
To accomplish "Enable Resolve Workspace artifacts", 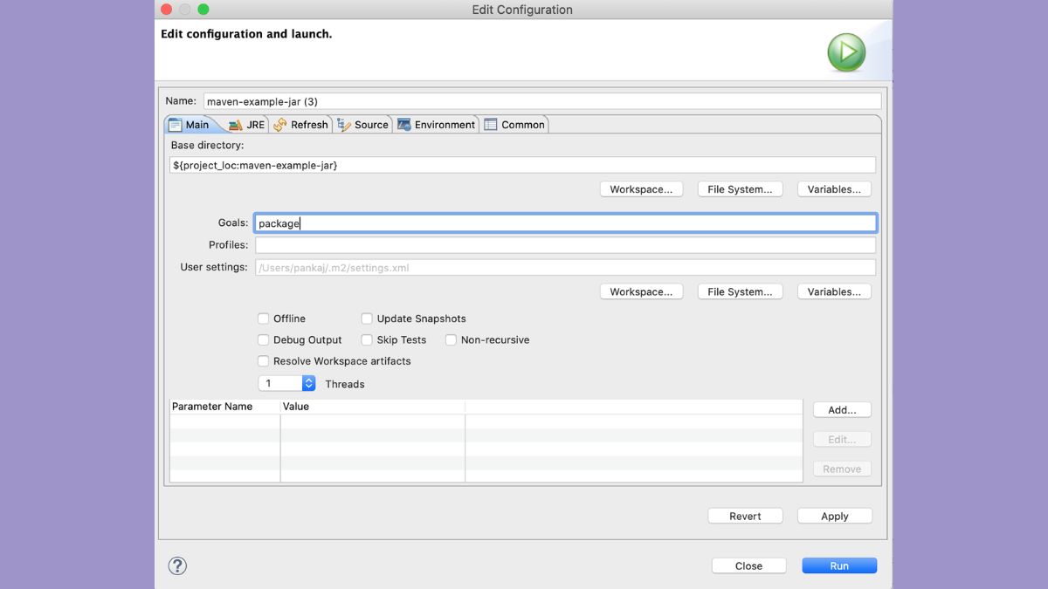I will click(x=263, y=360).
